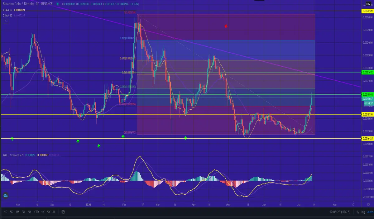Open the go-to-date calendar icon
The width and height of the screenshot is (374, 219).
pyautogui.click(x=63, y=212)
